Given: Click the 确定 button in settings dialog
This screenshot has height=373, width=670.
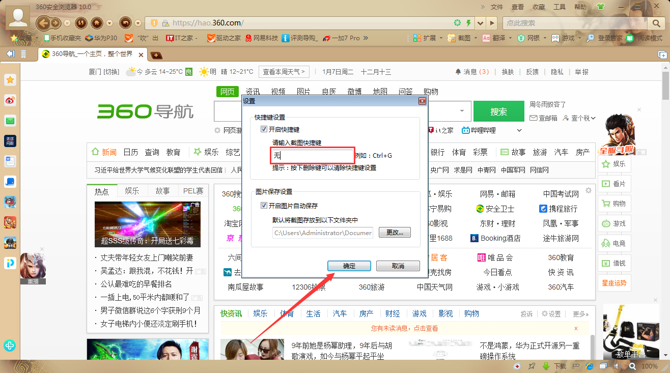Looking at the screenshot, I should [x=349, y=265].
